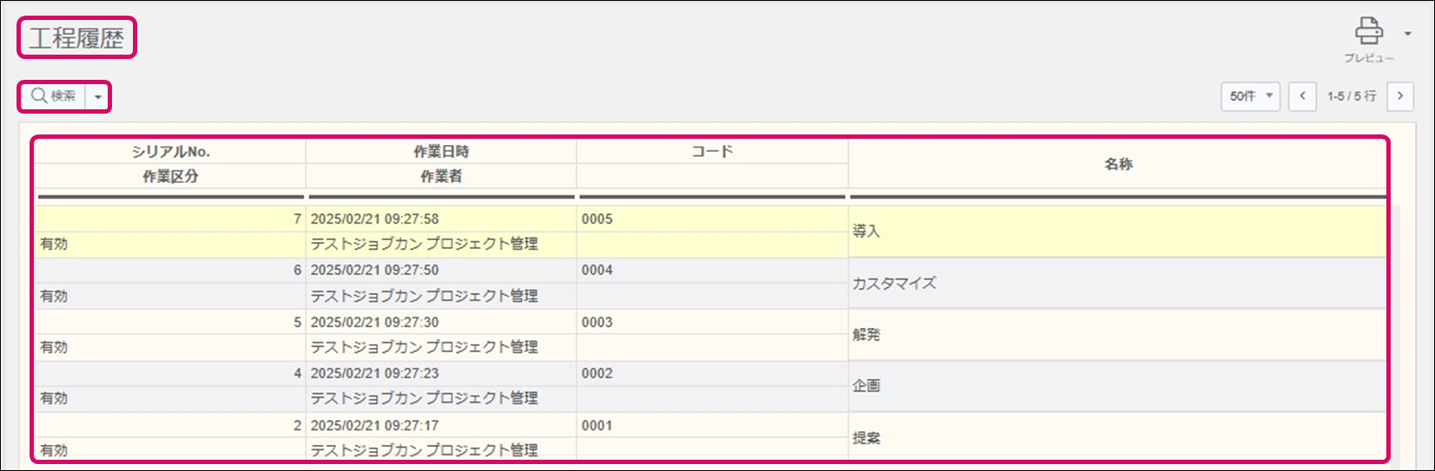Click the 2025/02/21 09:27:50 timestamp cell
Screen dimensions: 1435x471
(x=374, y=271)
